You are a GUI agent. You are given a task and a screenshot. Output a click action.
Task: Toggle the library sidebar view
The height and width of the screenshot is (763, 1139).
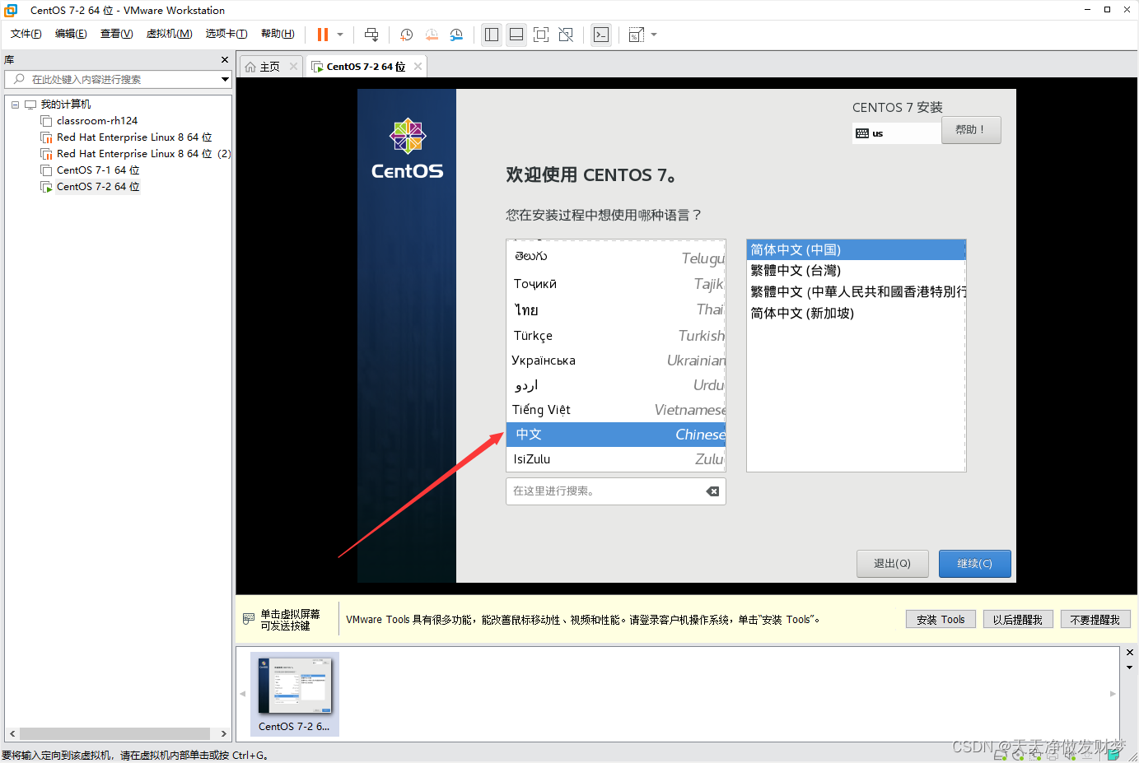pos(492,35)
